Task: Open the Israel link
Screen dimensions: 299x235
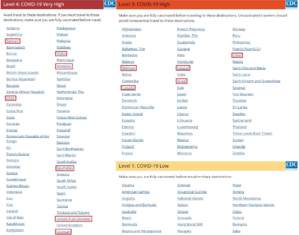Action: click(181, 81)
